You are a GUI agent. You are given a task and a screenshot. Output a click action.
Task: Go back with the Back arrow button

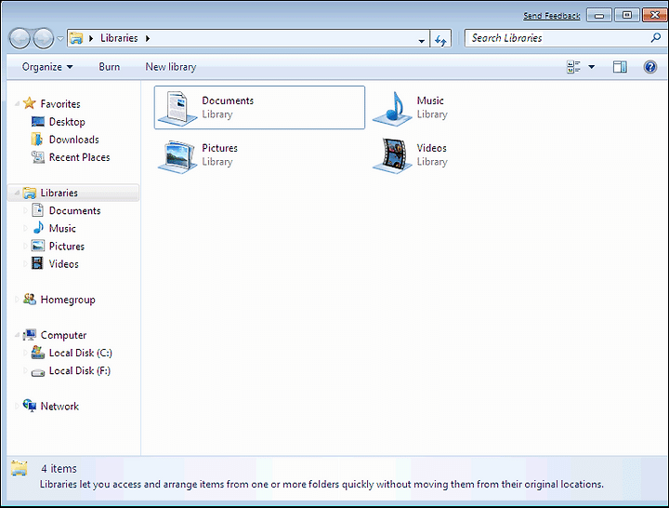pyautogui.click(x=20, y=38)
